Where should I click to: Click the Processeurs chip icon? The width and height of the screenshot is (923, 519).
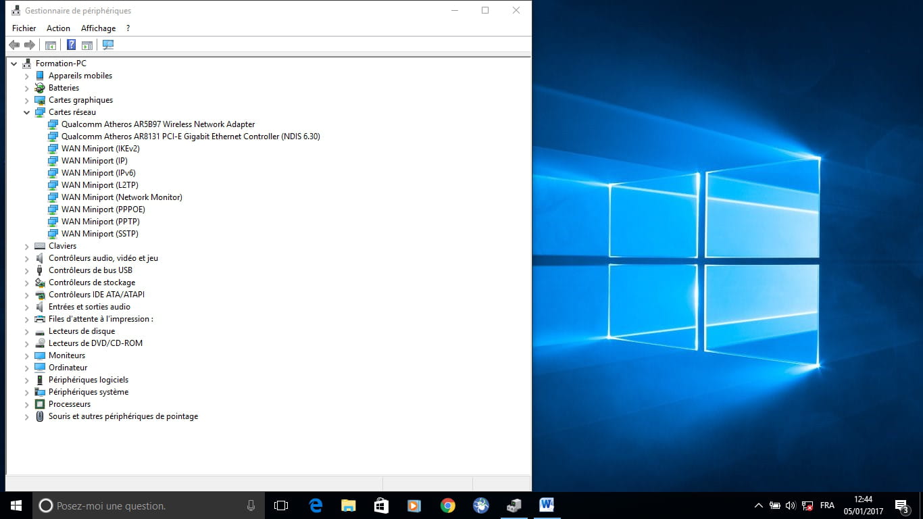[x=40, y=404]
